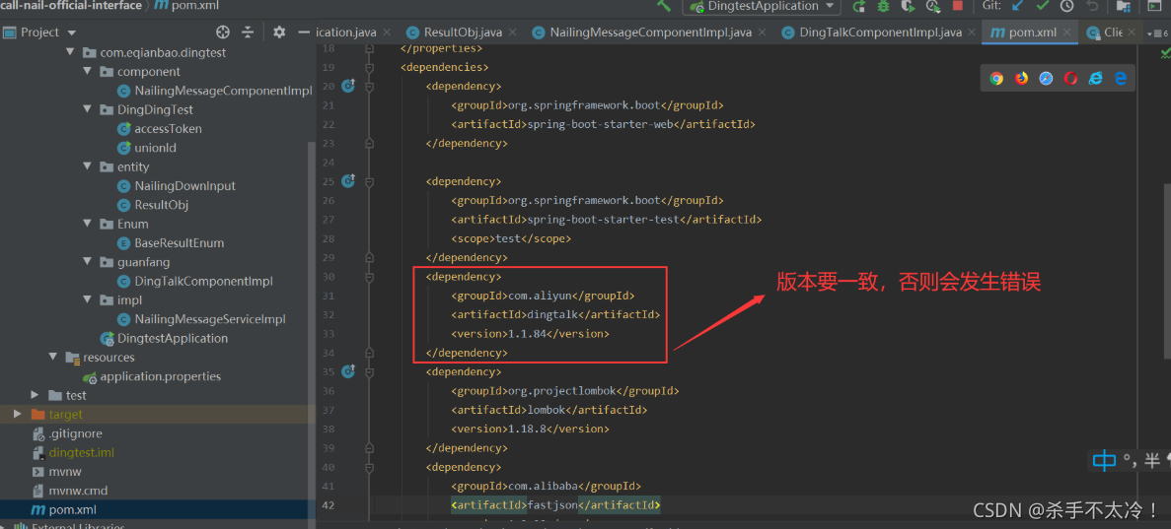Expand the test folder

[36, 395]
